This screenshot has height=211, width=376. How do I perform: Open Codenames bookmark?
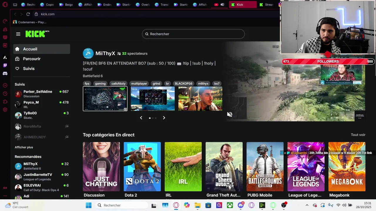(29, 22)
